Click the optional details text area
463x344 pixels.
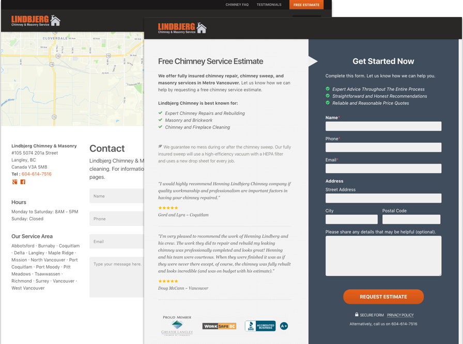[x=383, y=256]
